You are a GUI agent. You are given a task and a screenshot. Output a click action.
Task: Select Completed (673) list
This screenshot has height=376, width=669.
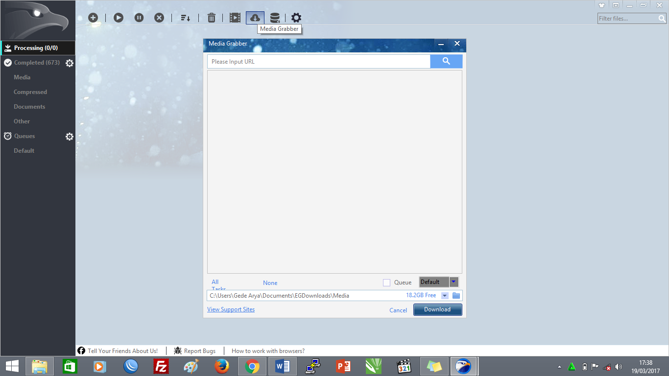tap(37, 63)
